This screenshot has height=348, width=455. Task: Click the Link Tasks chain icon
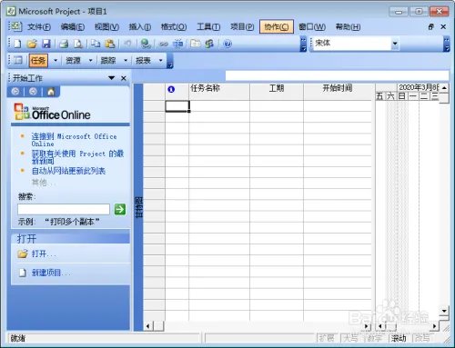pyautogui.click(x=164, y=45)
